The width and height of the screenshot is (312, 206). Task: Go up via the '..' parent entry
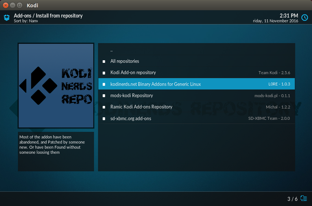(x=196, y=50)
